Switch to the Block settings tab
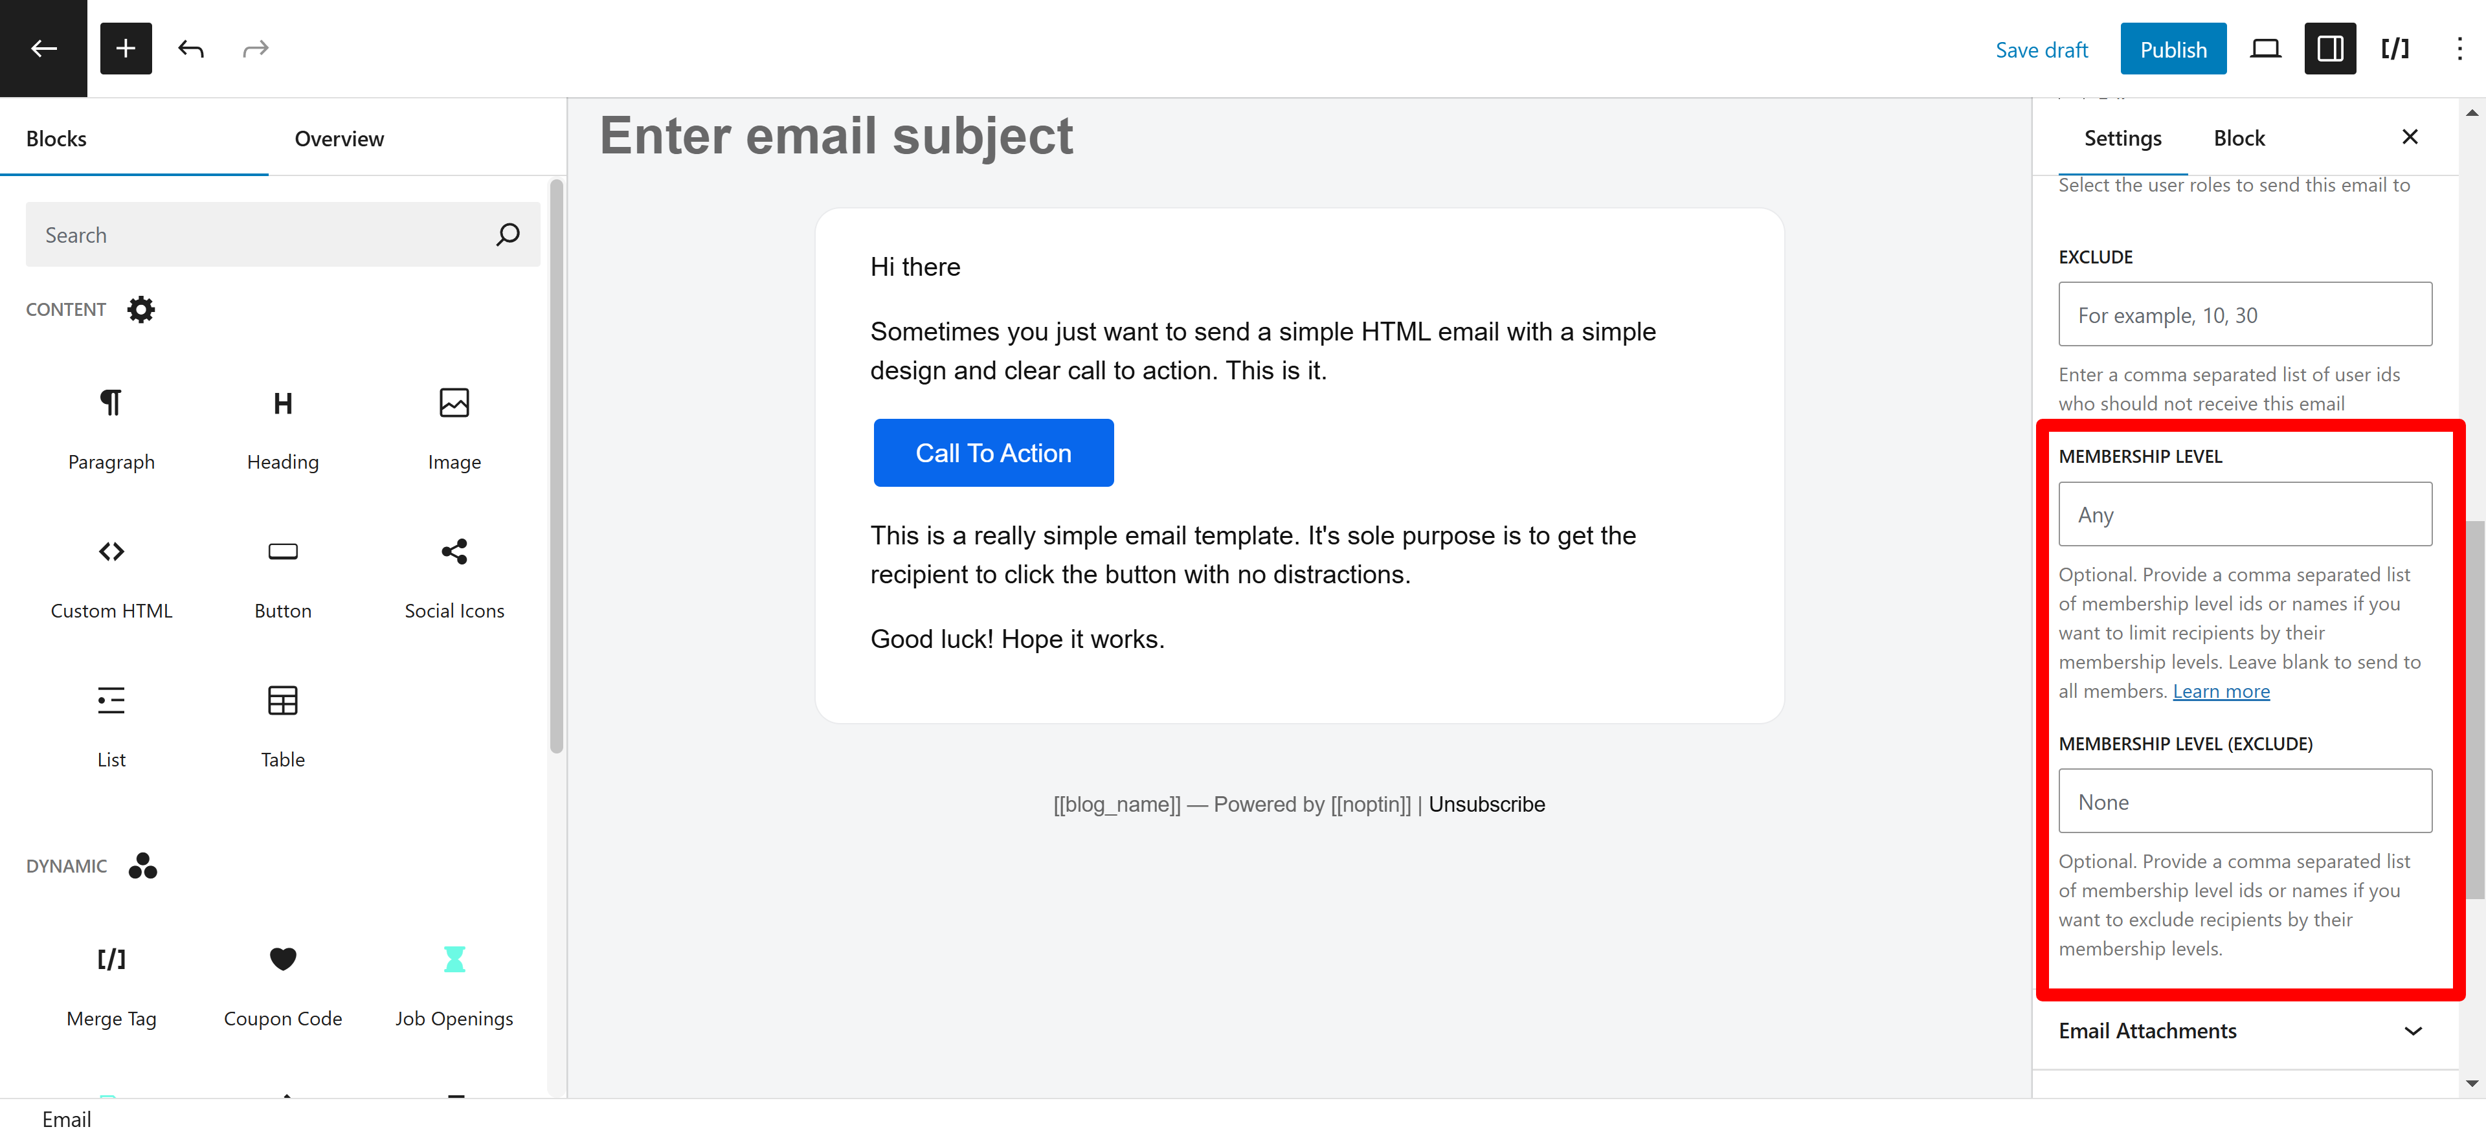This screenshot has height=1138, width=2486. pos(2237,137)
